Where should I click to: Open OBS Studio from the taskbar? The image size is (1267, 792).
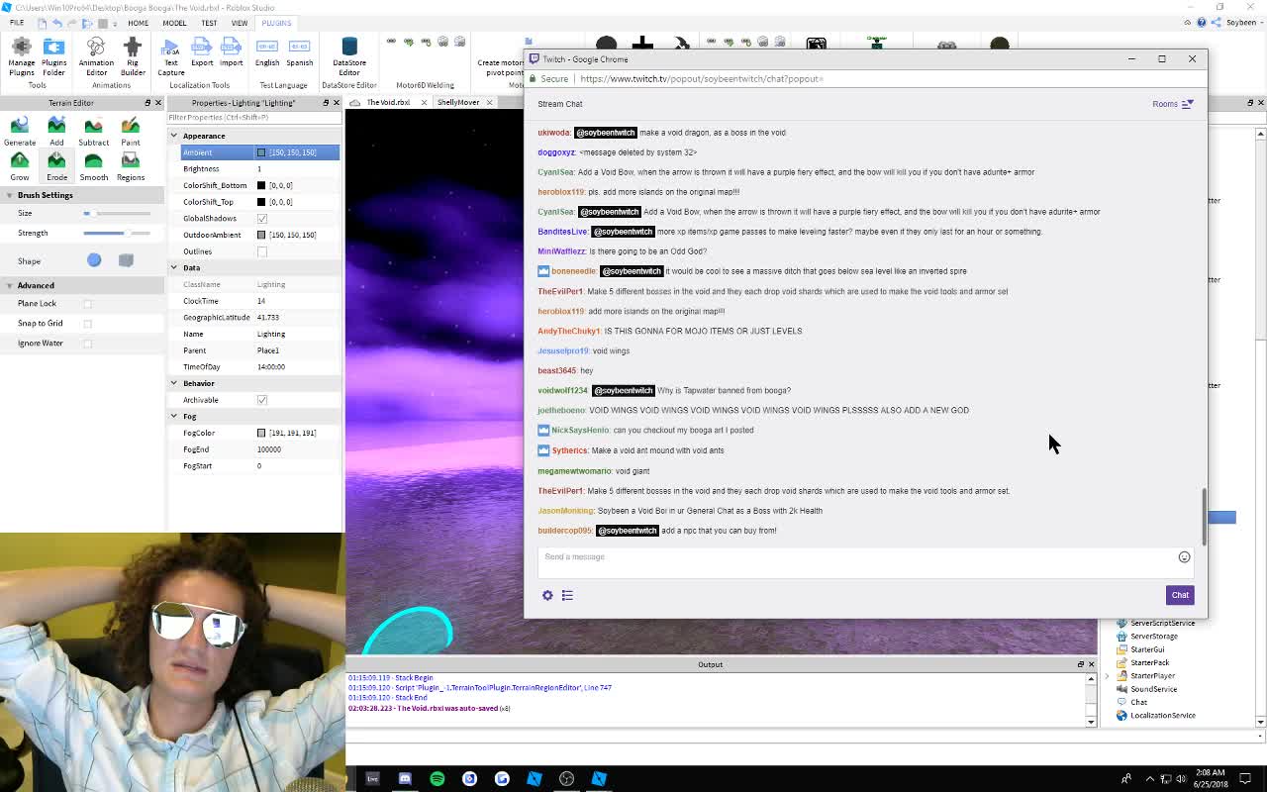tap(566, 779)
